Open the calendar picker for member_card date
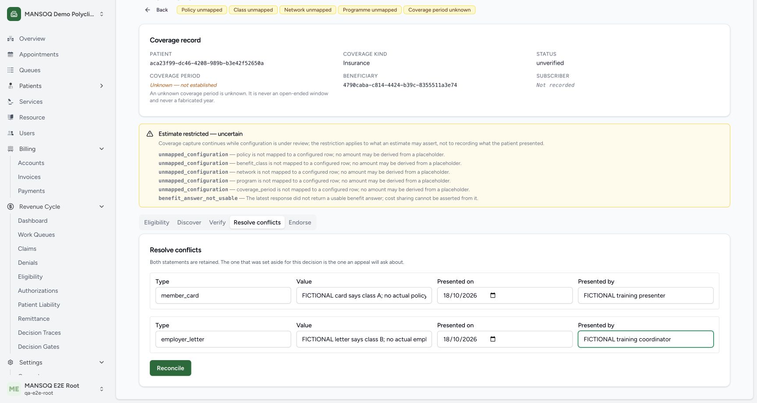This screenshot has width=757, height=403. click(493, 295)
